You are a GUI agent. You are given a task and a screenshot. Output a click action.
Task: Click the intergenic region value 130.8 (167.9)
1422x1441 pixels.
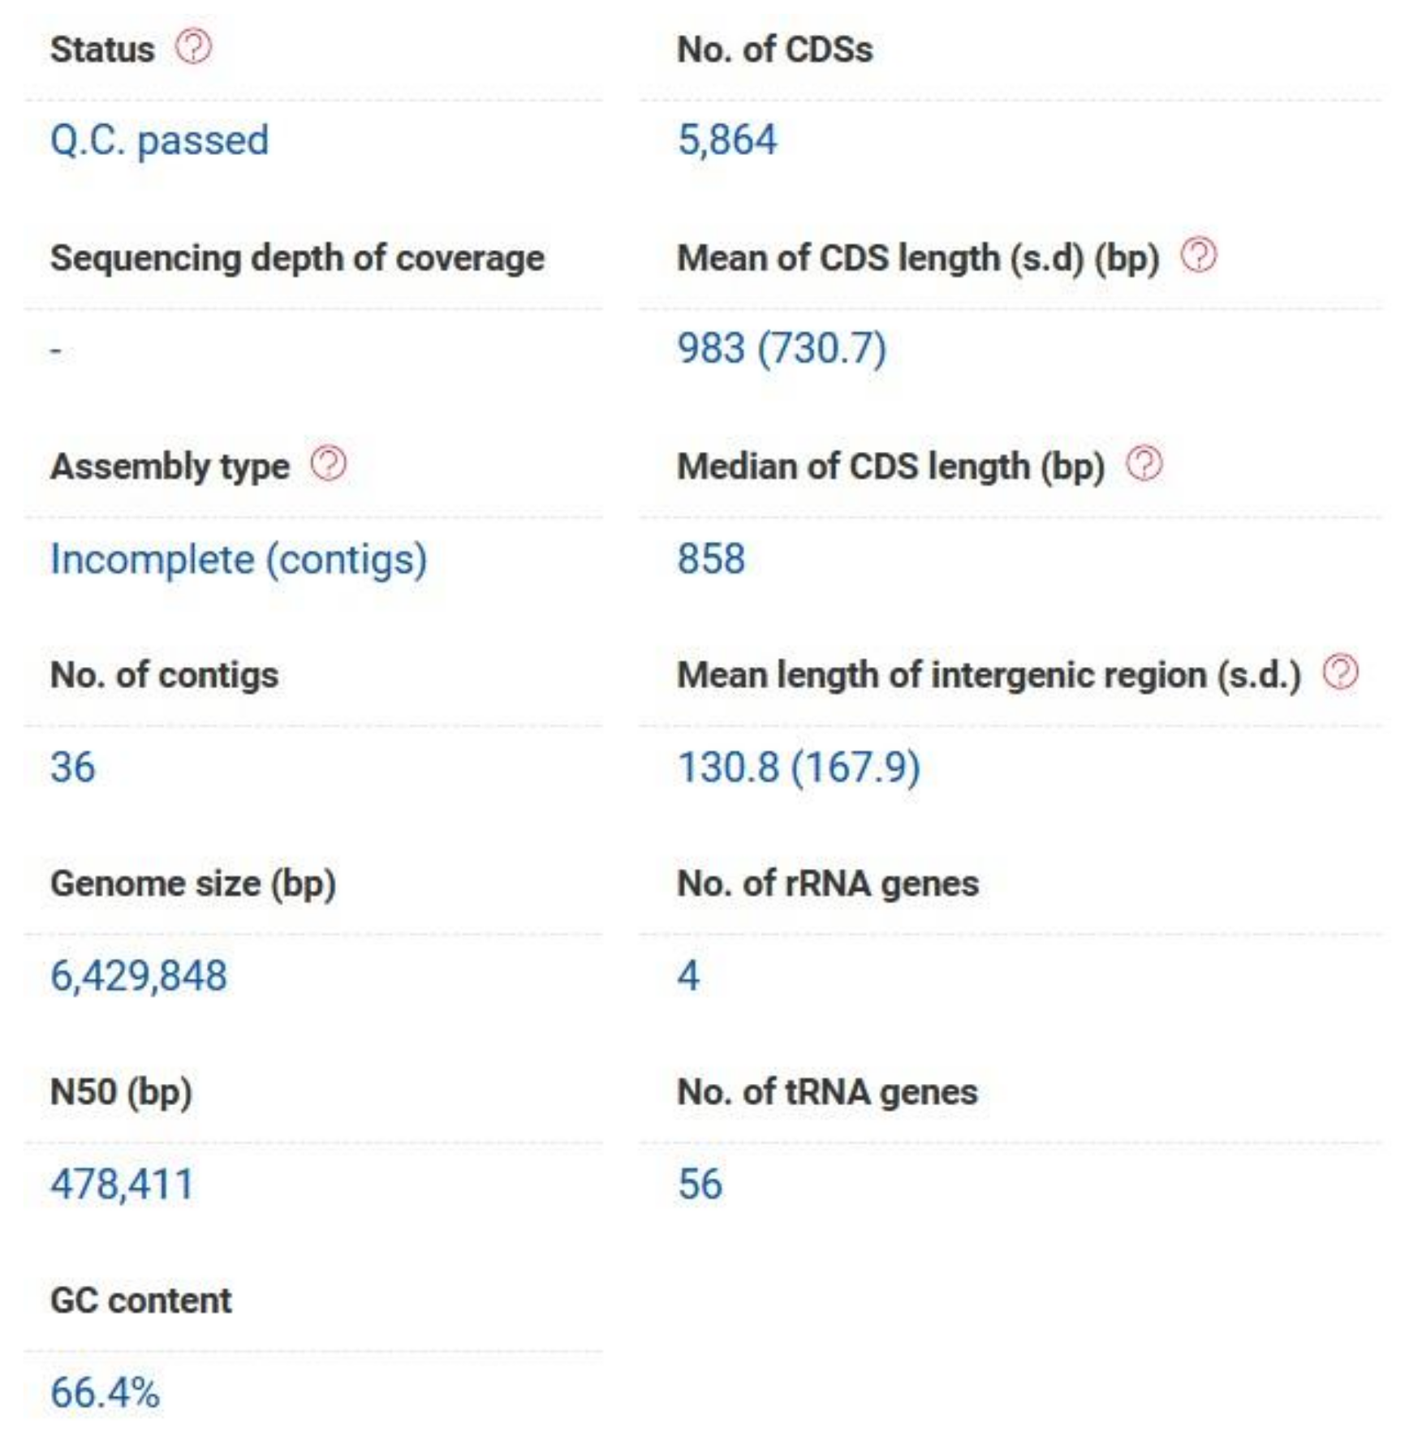[799, 768]
